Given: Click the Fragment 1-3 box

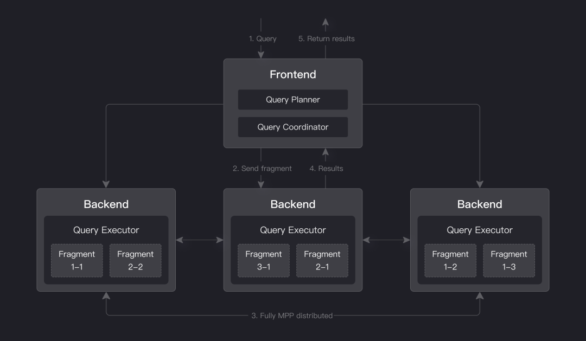Looking at the screenshot, I should (508, 260).
